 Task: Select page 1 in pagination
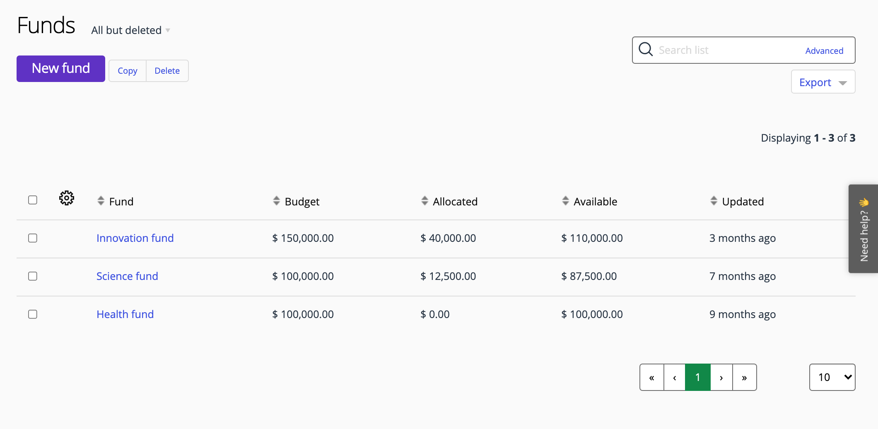click(x=698, y=377)
